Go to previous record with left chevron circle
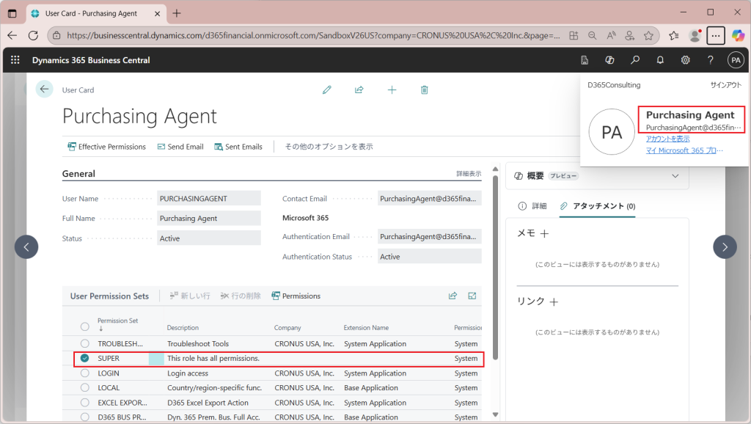 (26, 246)
